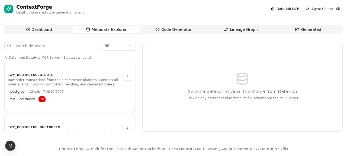Click the large database placeholder icon

pos(242,79)
